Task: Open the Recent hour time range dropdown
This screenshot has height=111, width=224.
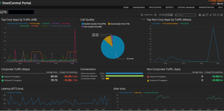Action: 149,15
